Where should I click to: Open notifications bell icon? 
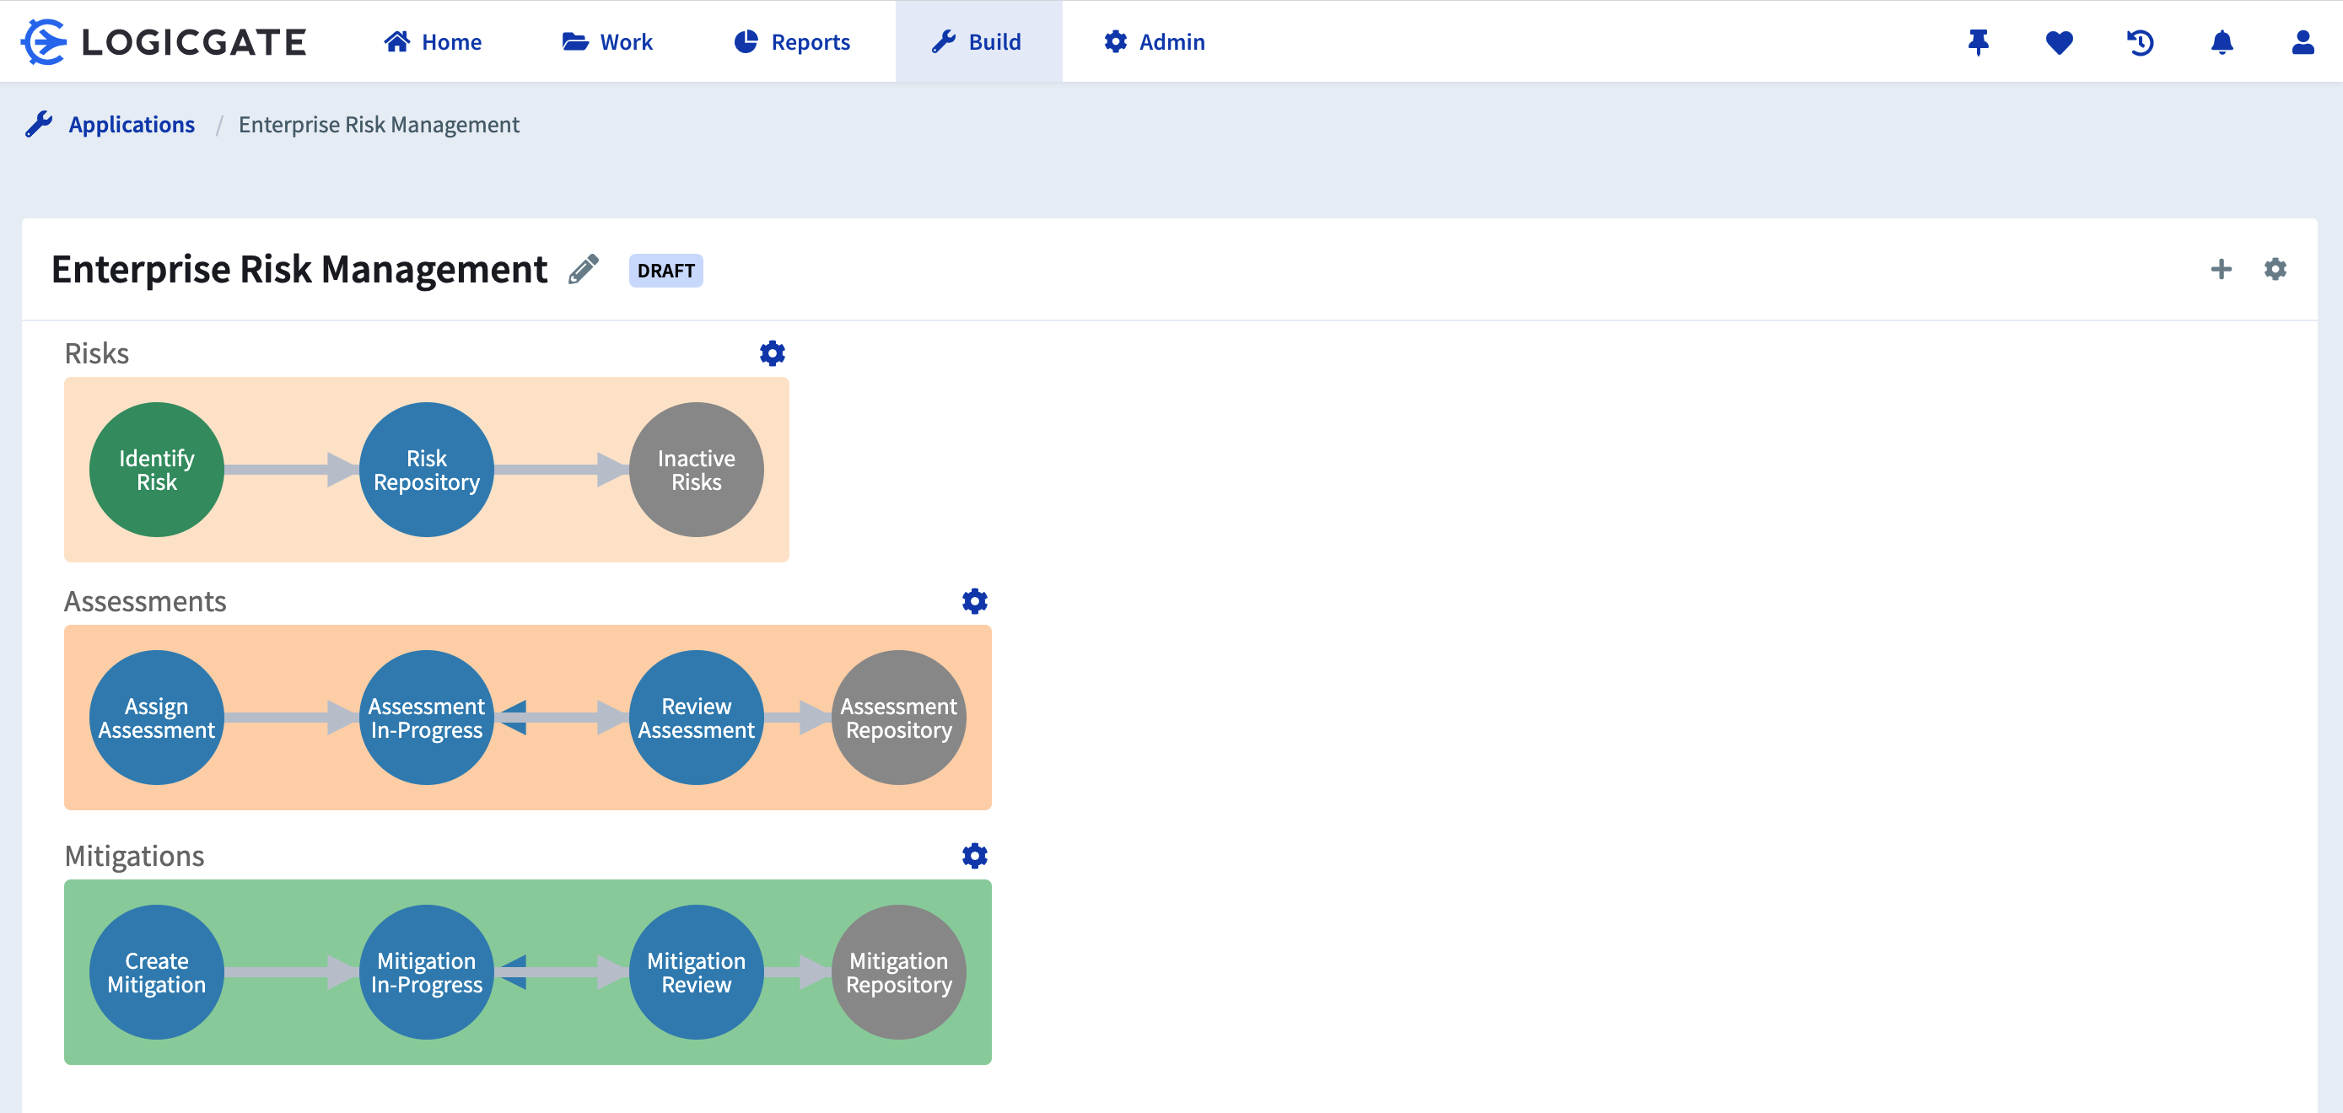[x=2222, y=42]
